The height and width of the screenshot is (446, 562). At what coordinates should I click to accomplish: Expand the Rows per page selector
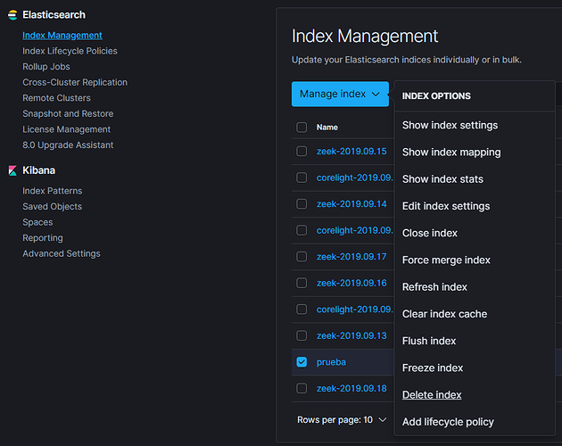point(343,419)
